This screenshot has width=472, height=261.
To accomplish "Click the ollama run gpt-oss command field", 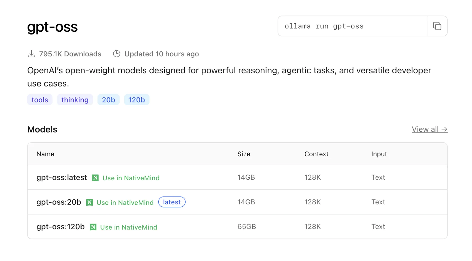I will [x=352, y=26].
